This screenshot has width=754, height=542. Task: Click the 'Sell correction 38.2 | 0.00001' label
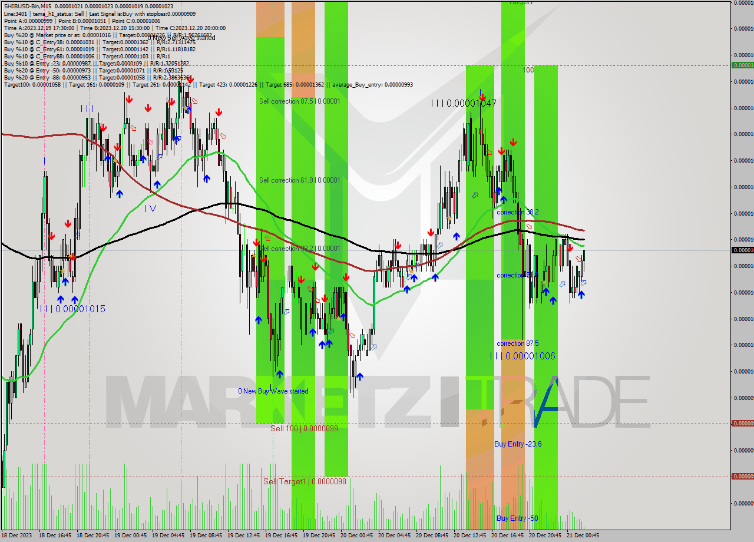pos(300,249)
